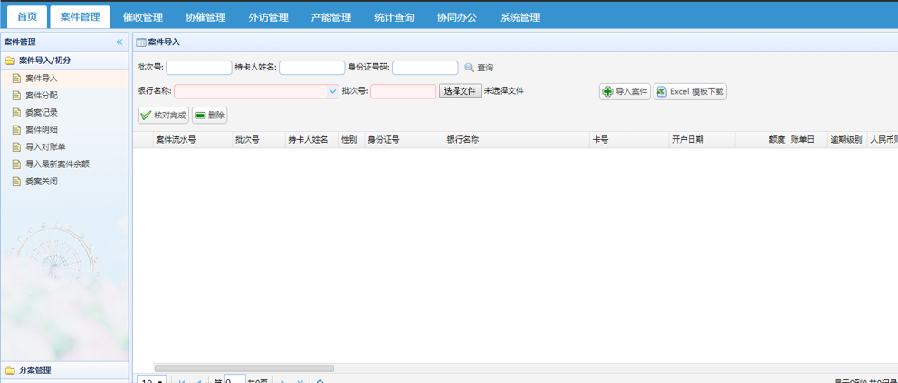This screenshot has width=898, height=383.
Task: Collapse the left sidebar with the double-arrow icon
Action: [x=119, y=42]
